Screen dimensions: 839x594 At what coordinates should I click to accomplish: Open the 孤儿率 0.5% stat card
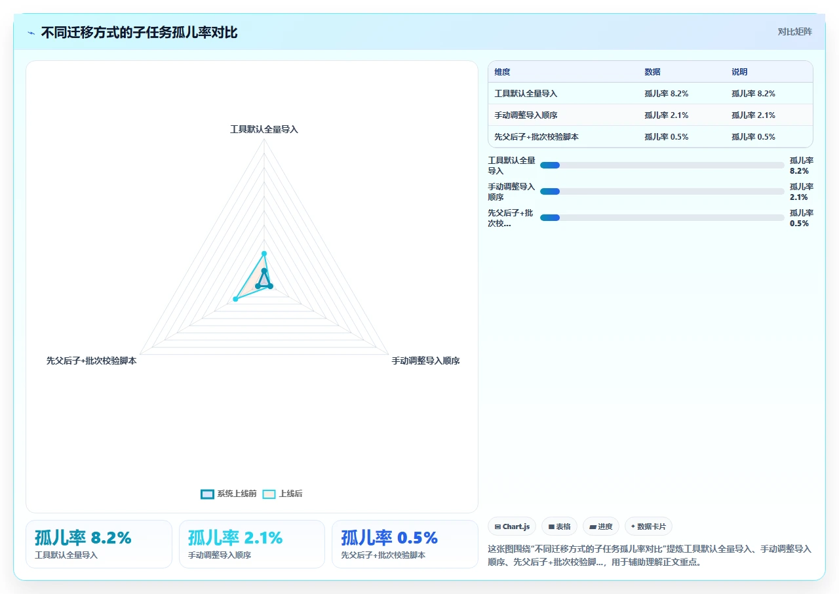point(405,544)
